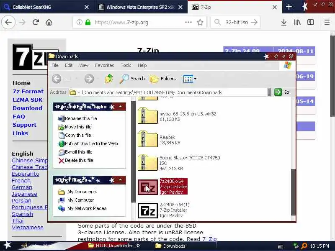Open Edit menu in Downloads window

tap(69, 65)
